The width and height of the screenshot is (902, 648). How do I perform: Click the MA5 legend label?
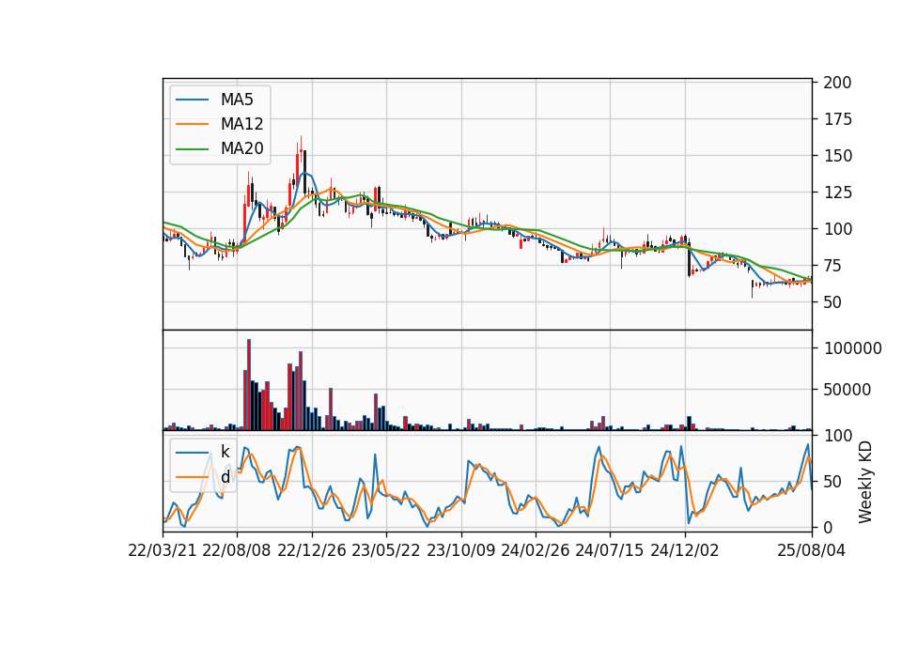(237, 100)
